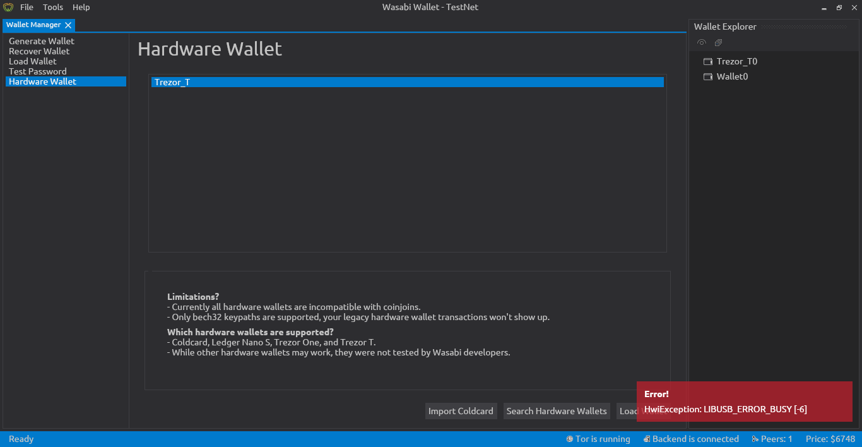Click the wallet icon next to Trezor_T0
Viewport: 862px width, 447px height.
[707, 61]
